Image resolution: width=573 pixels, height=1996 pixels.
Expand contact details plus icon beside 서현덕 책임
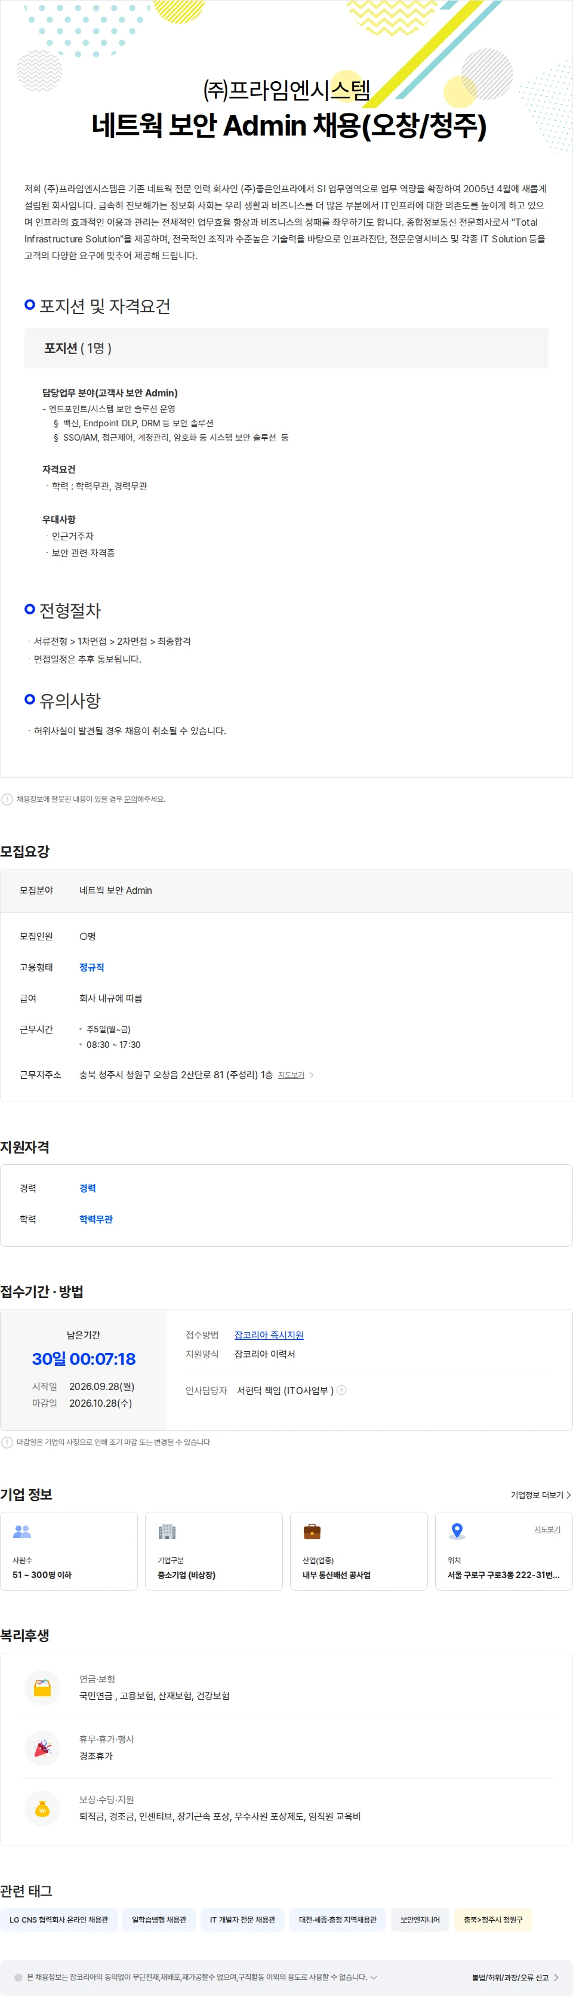pyautogui.click(x=341, y=1390)
